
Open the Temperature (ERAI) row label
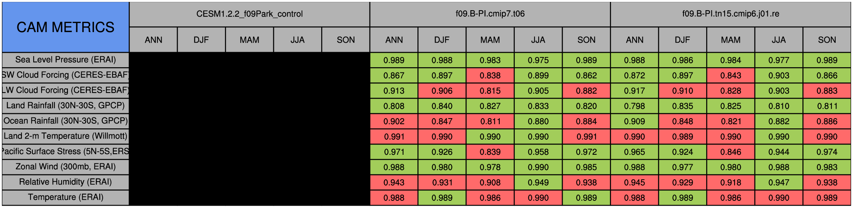[x=65, y=197]
